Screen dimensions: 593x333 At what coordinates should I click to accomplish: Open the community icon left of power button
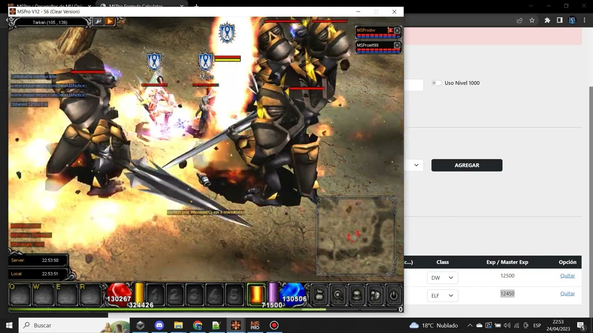coord(375,295)
